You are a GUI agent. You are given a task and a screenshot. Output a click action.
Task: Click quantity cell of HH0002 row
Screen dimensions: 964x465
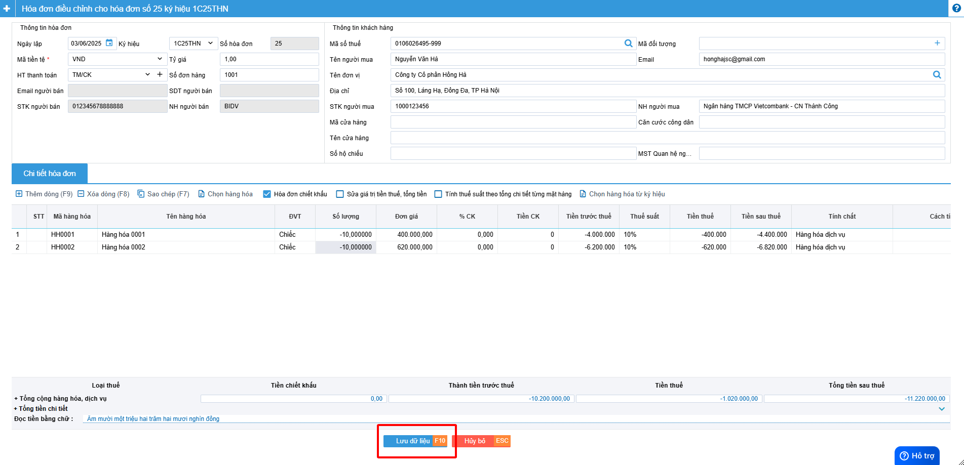[345, 247]
